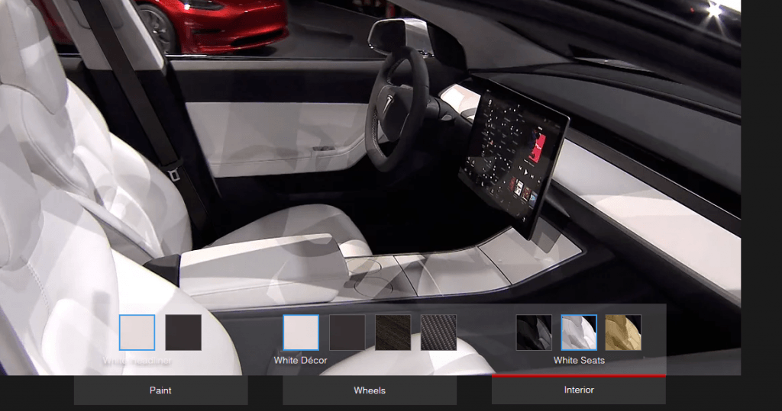
Task: Select the white seats swatch
Action: click(579, 332)
